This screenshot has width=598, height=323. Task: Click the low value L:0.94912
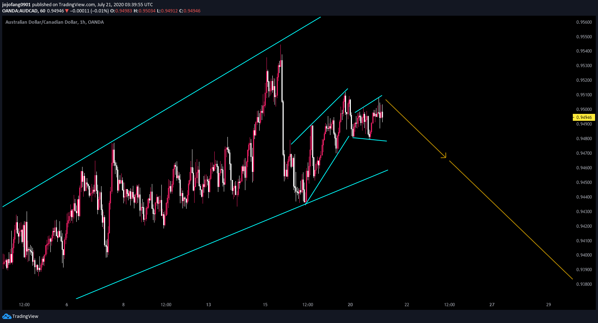(167, 11)
